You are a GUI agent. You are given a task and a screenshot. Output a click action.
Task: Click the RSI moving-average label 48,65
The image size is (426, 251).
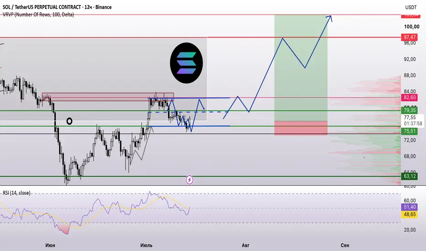tap(410, 214)
